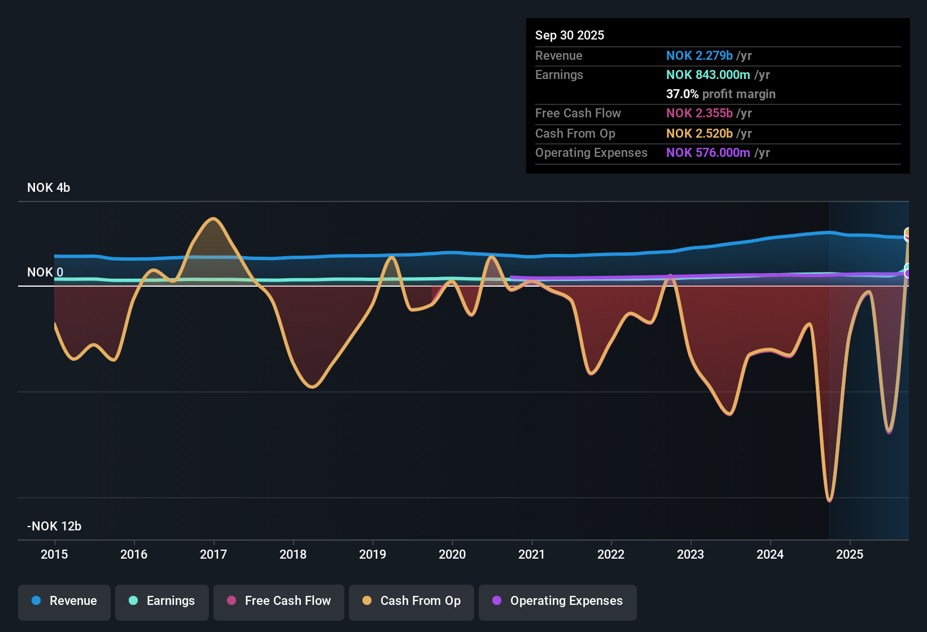Click the 2020 x-axis year label
The width and height of the screenshot is (927, 632).
click(x=452, y=554)
